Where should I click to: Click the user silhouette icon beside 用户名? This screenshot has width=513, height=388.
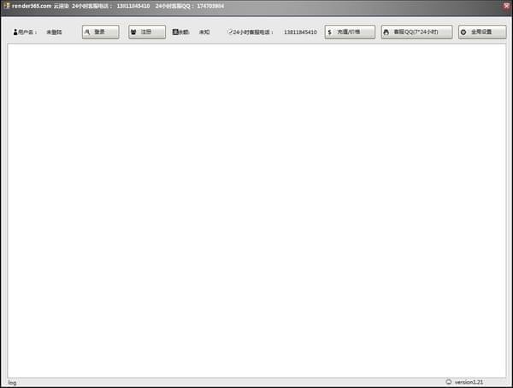(x=15, y=32)
